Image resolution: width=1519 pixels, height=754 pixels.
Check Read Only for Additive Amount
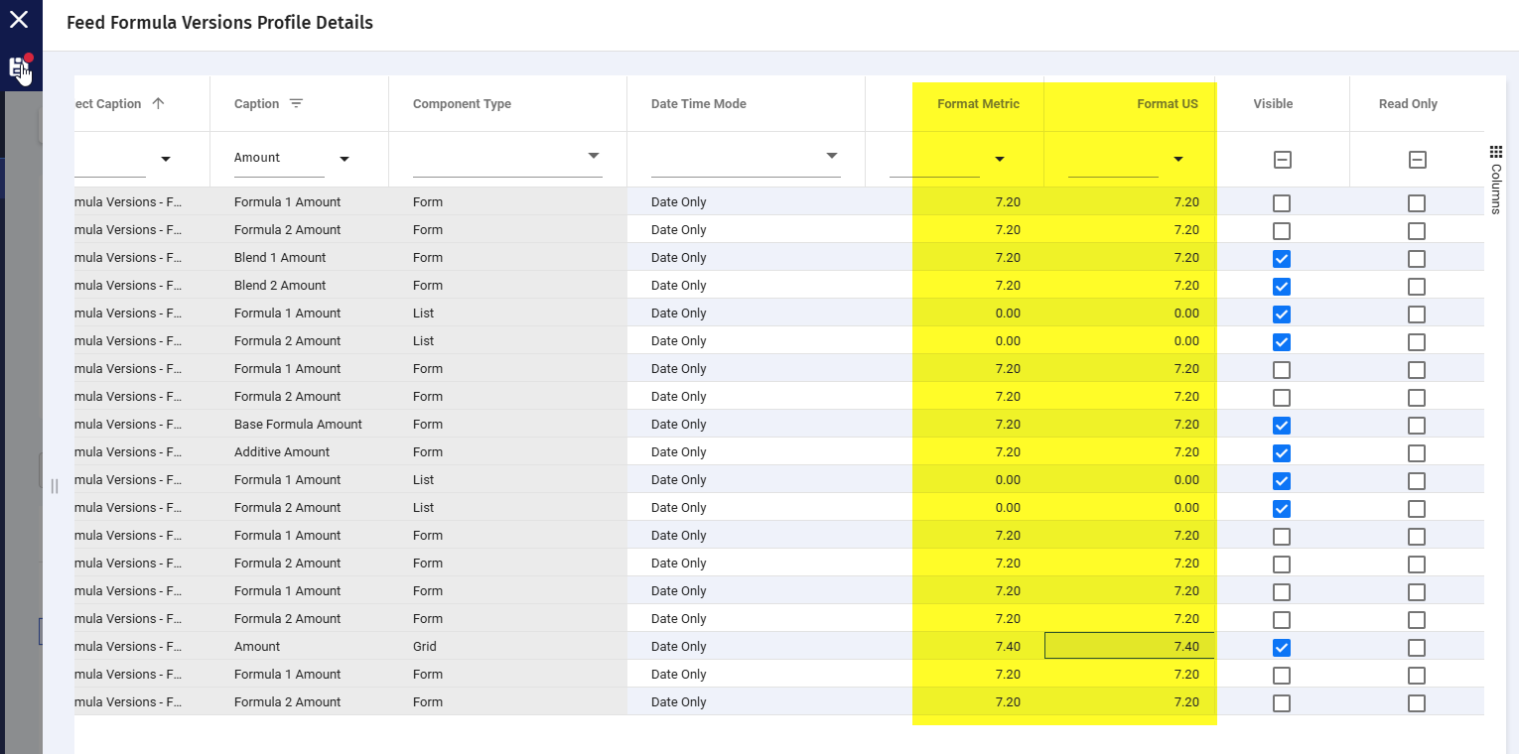point(1417,453)
